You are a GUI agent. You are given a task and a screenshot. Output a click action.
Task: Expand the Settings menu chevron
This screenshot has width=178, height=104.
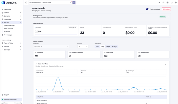click(x=20, y=46)
